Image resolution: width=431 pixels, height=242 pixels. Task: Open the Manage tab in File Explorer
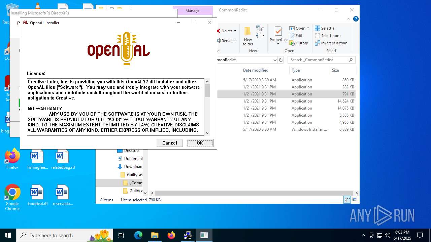[x=193, y=11]
